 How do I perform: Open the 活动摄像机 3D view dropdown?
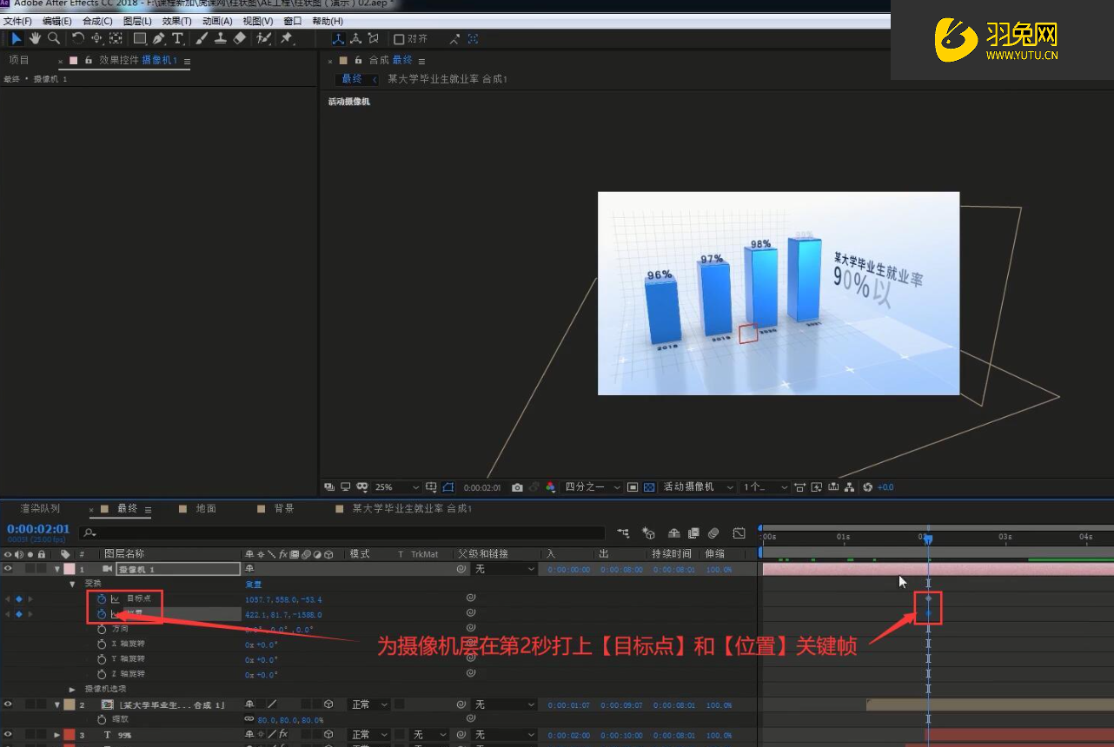(x=695, y=486)
